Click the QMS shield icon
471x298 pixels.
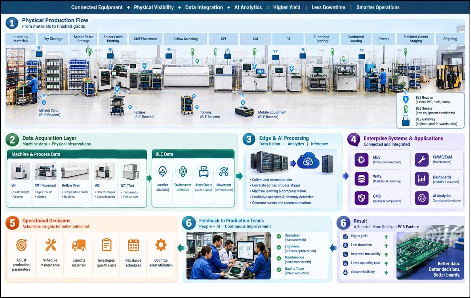361,198
